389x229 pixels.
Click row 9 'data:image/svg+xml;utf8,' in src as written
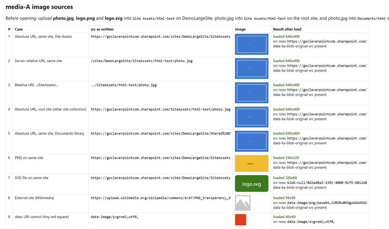click(x=114, y=217)
